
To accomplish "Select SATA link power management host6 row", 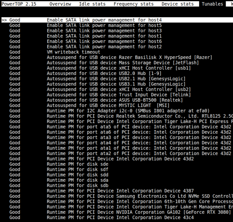I will (x=86, y=41).
